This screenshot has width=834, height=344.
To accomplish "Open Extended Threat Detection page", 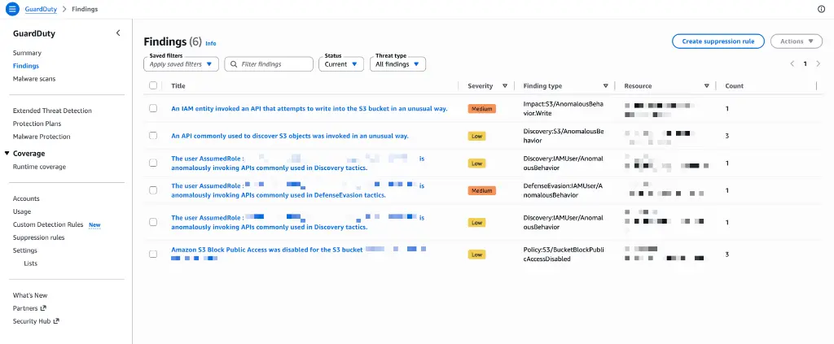I will point(52,111).
